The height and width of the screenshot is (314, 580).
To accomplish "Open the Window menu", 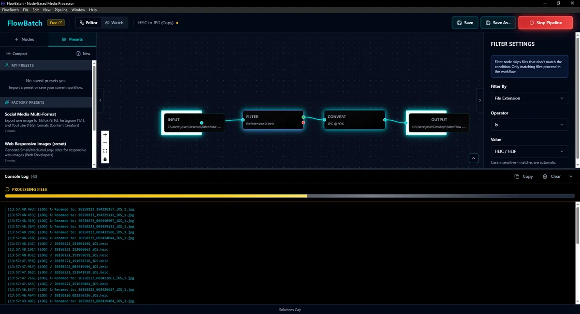I will pyautogui.click(x=78, y=10).
